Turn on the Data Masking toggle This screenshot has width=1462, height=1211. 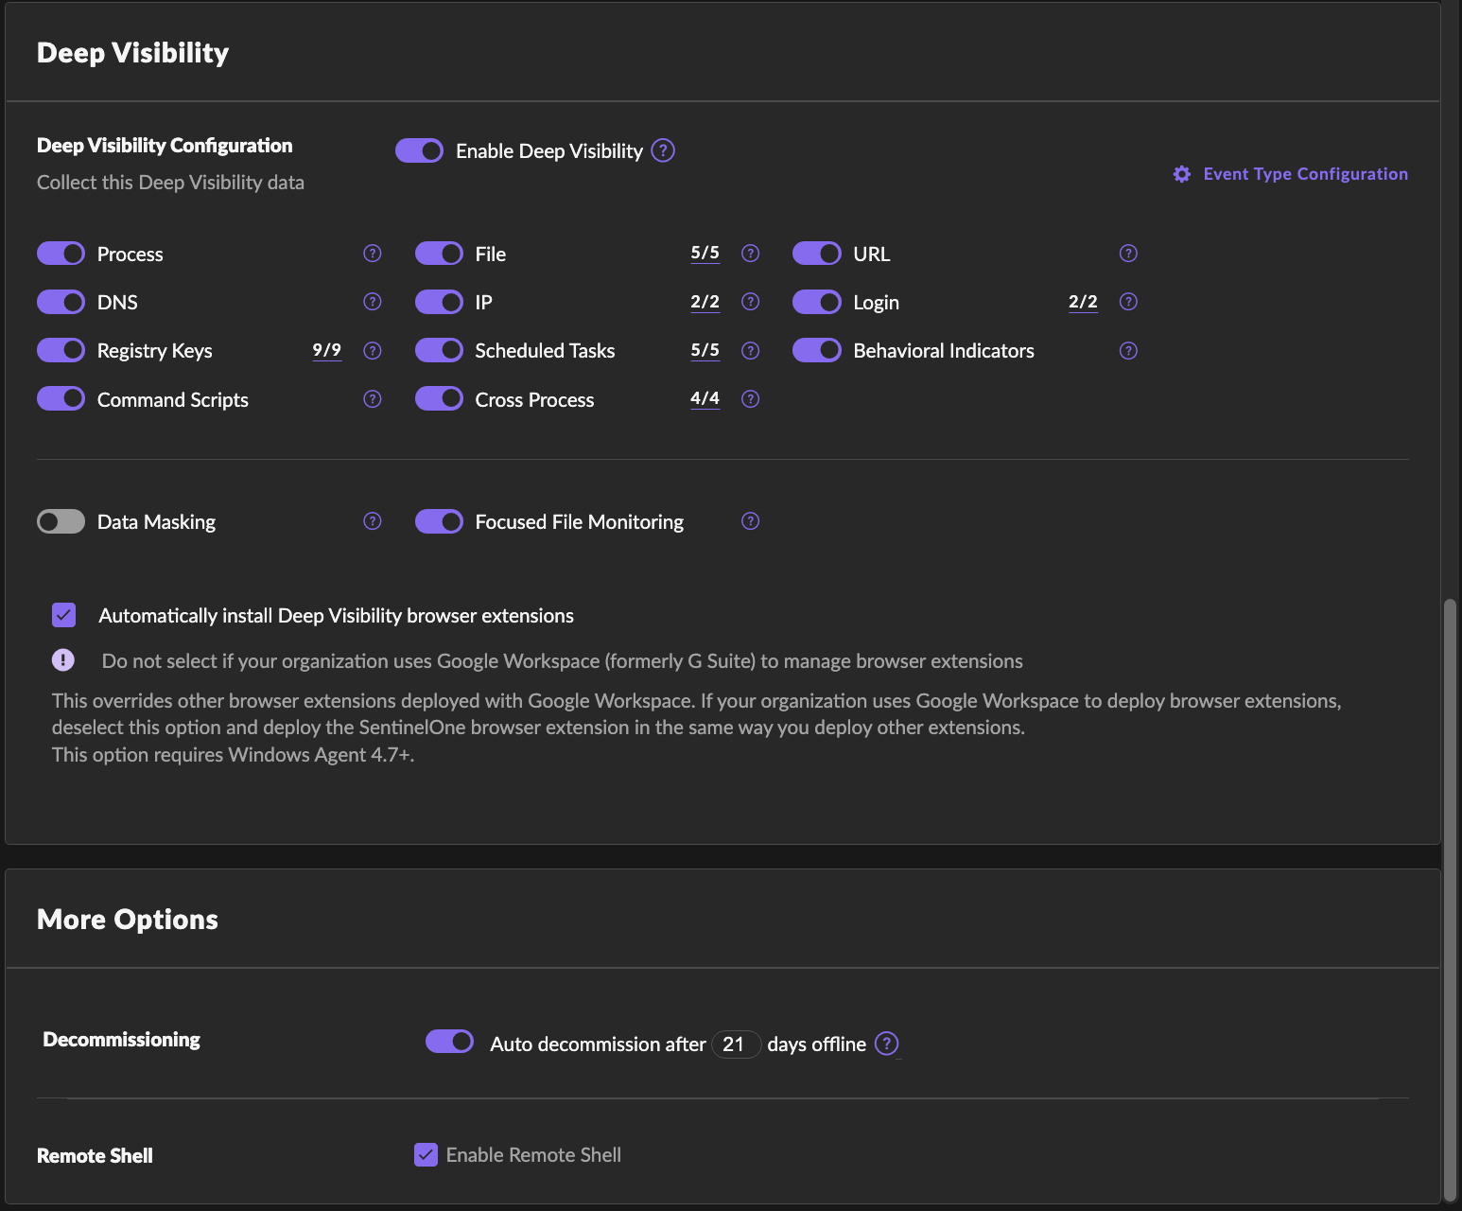click(x=61, y=522)
